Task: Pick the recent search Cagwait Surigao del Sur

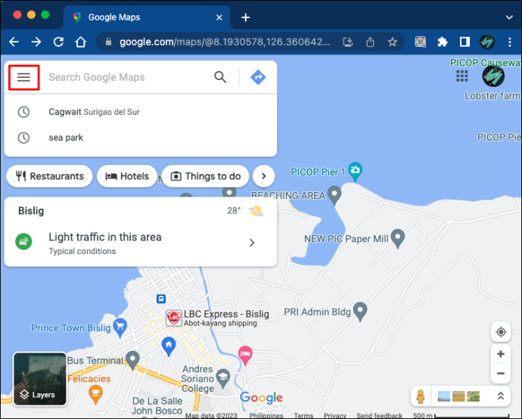Action: pos(141,112)
